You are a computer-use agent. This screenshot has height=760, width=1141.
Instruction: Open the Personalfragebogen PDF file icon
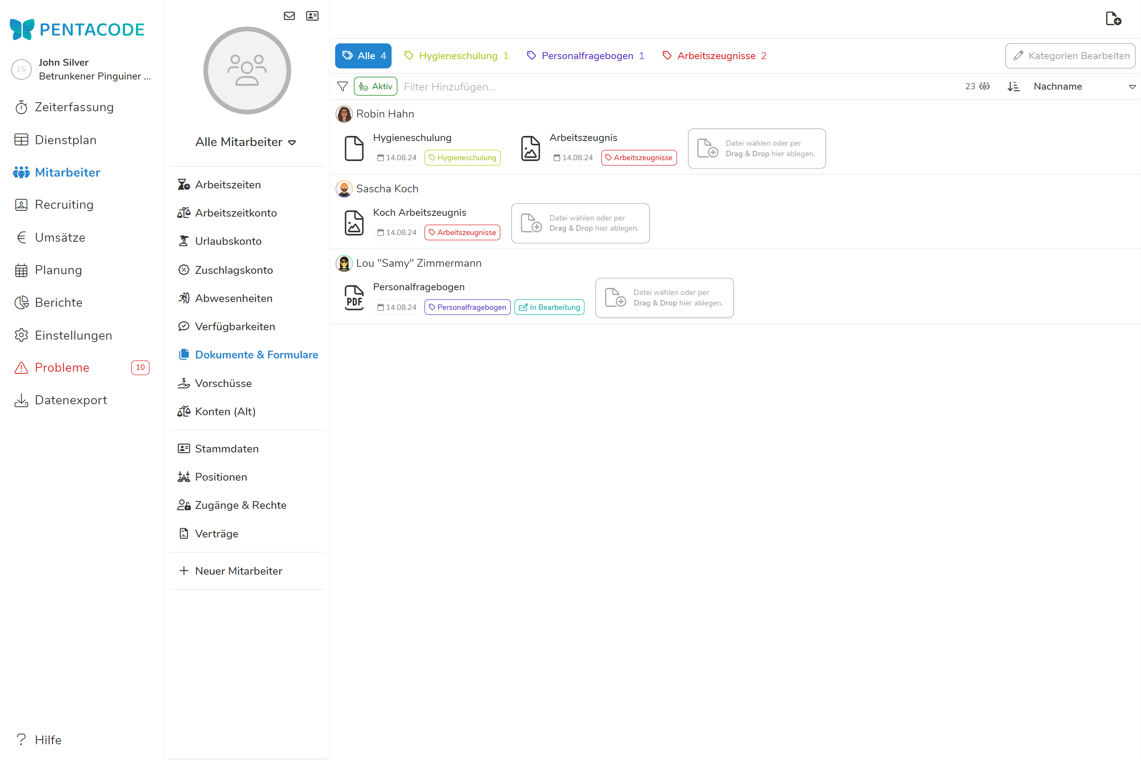coord(354,298)
